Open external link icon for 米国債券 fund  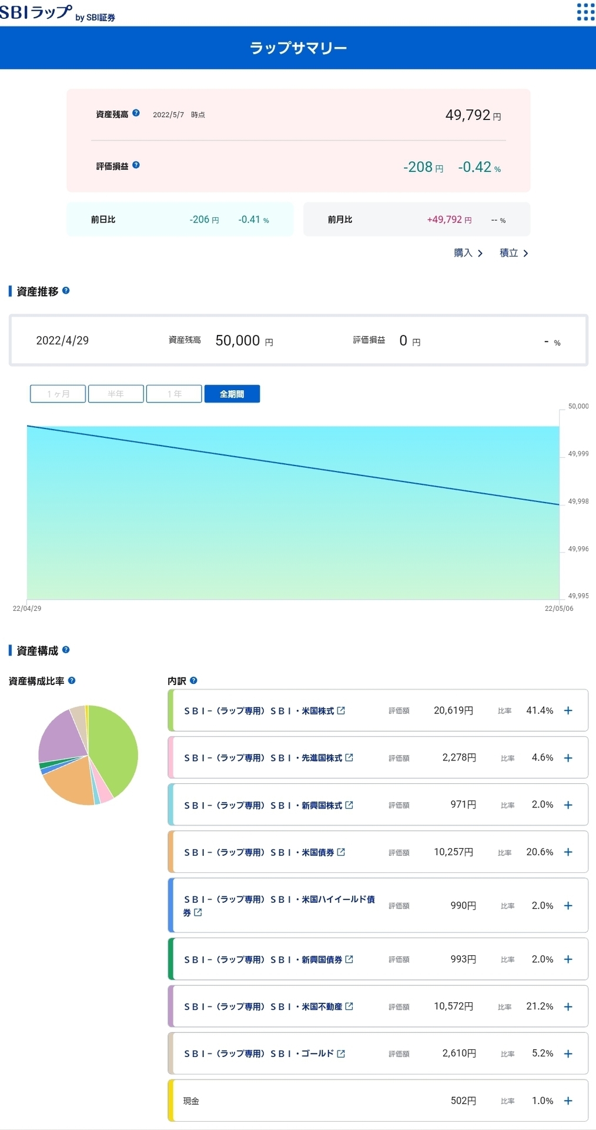(341, 852)
